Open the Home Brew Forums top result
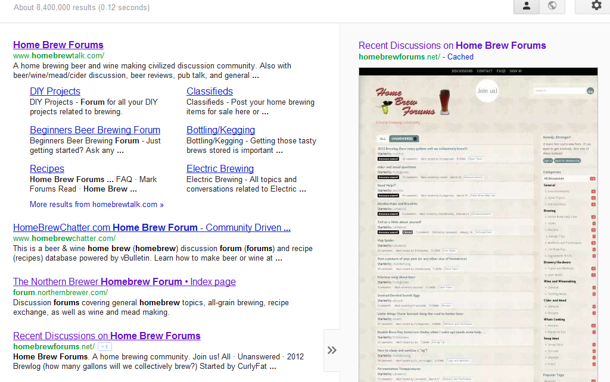The image size is (610, 382). pos(58,45)
